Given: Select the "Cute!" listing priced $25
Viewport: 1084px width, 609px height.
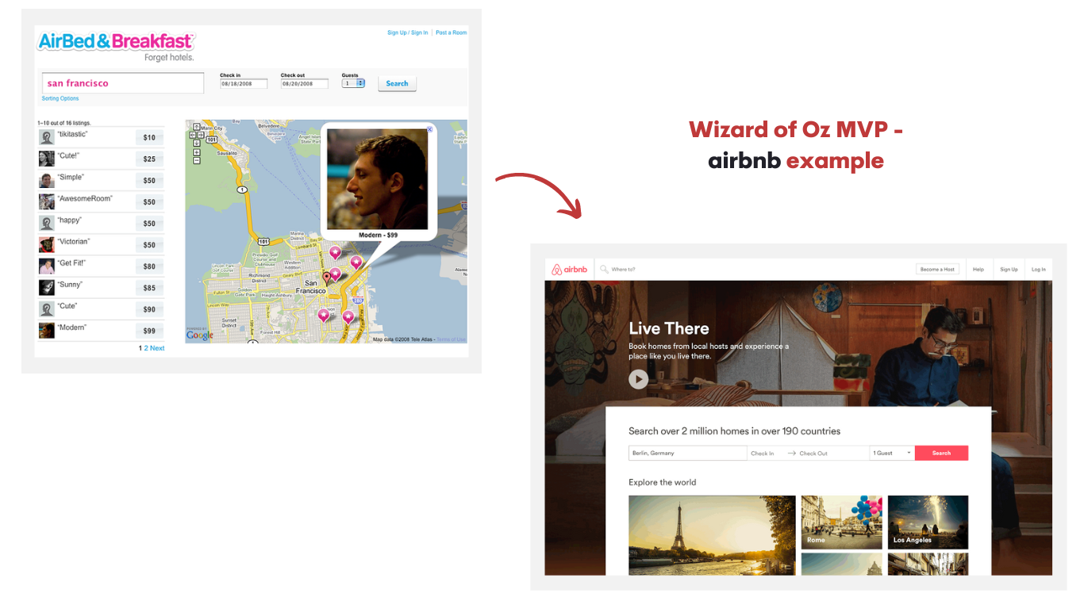Looking at the screenshot, I should (68, 156).
